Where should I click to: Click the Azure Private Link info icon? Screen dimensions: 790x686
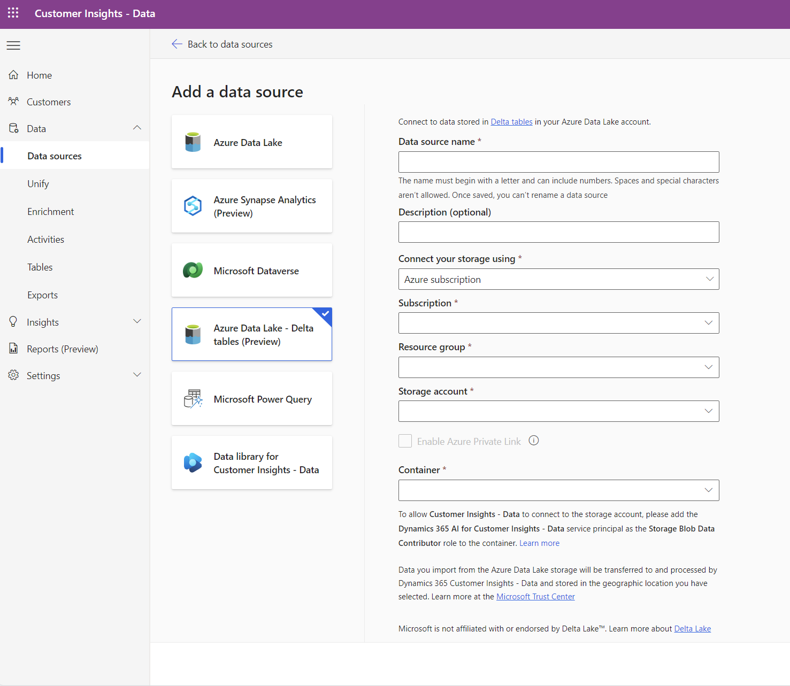coord(534,441)
